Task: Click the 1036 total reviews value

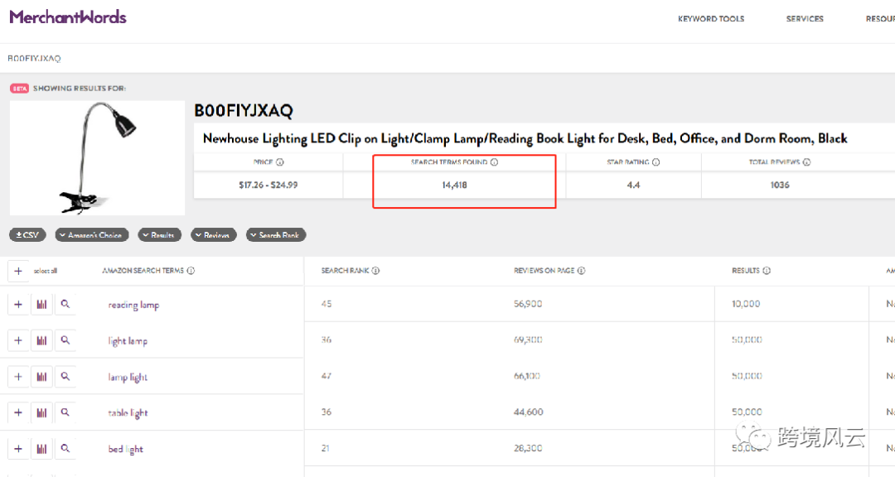Action: coord(780,185)
